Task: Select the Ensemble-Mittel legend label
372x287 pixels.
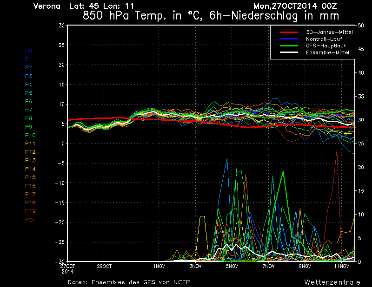Action: 327,52
